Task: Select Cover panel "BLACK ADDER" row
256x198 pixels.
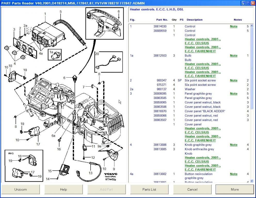Action: 189,111
